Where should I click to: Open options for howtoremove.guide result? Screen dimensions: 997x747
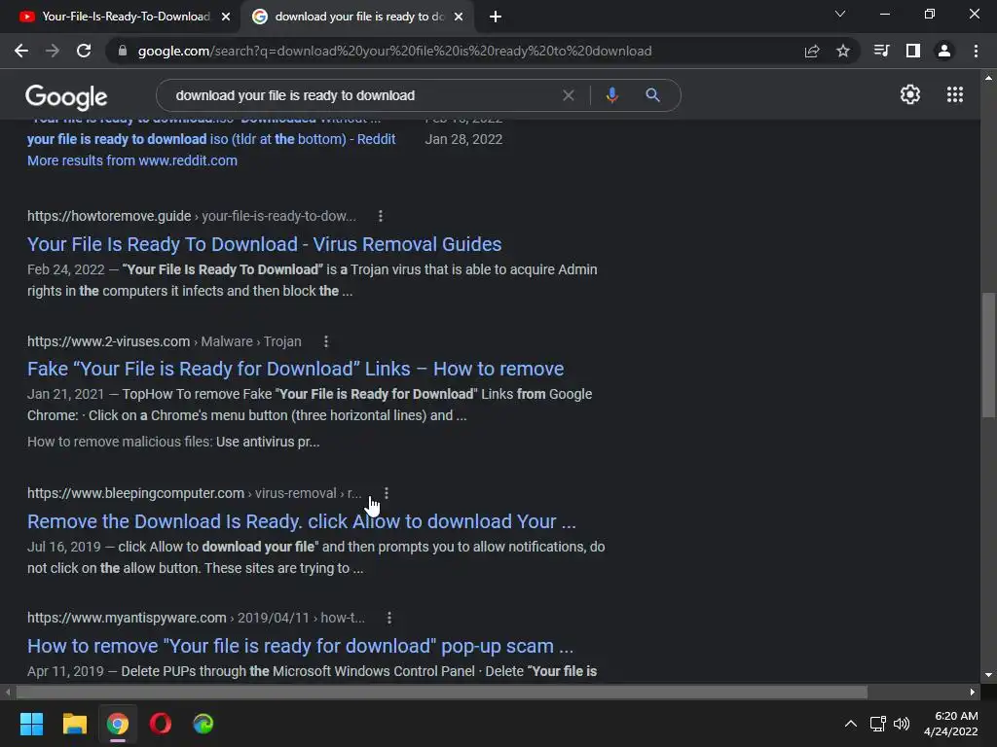click(x=381, y=216)
